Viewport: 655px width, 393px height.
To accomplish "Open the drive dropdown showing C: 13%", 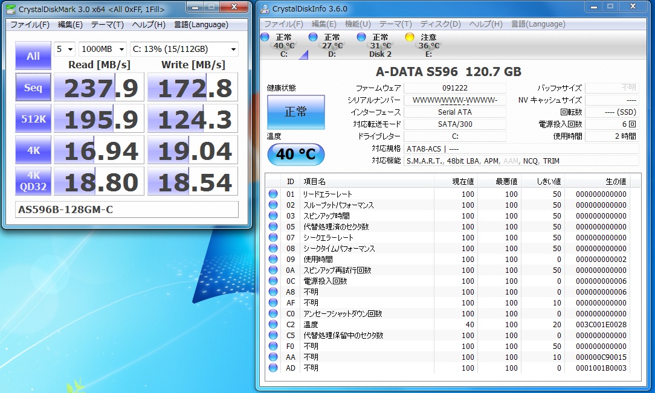I will coord(184,50).
